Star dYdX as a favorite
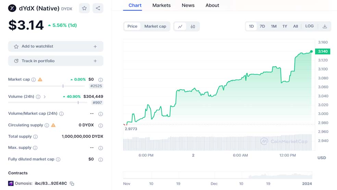 tap(84, 8)
